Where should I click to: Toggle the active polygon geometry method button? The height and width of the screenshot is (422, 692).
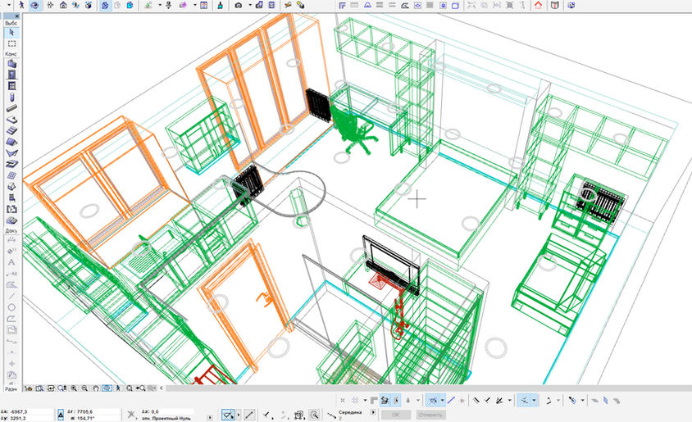[227, 415]
